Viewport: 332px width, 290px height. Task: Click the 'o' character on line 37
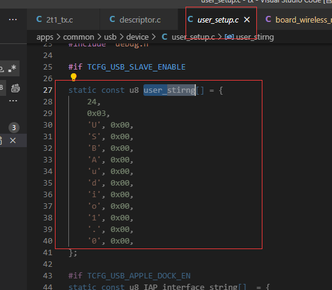(x=94, y=206)
